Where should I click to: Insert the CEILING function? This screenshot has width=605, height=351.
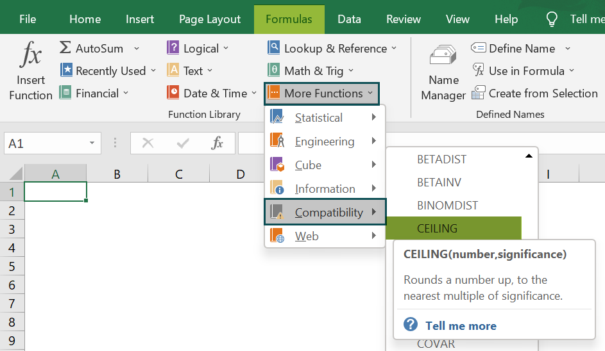click(x=454, y=228)
